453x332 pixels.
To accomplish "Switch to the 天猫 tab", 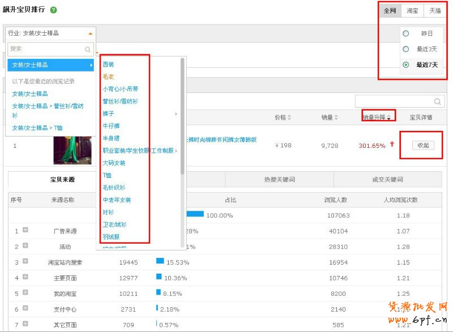I will click(x=434, y=11).
